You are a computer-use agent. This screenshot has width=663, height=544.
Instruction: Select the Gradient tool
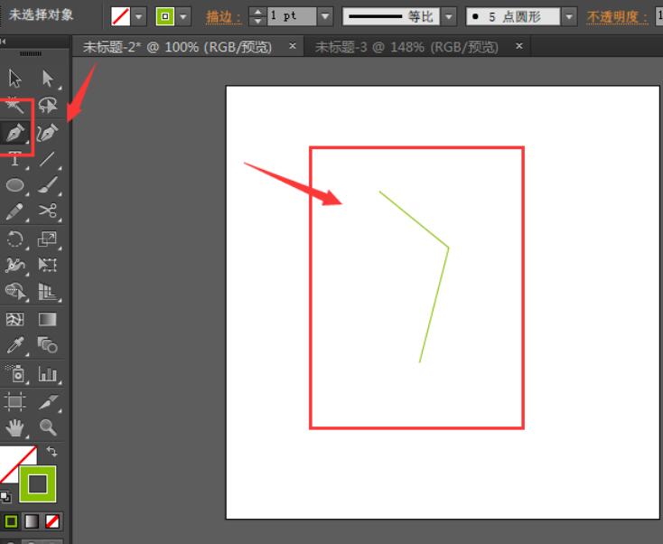[x=47, y=319]
